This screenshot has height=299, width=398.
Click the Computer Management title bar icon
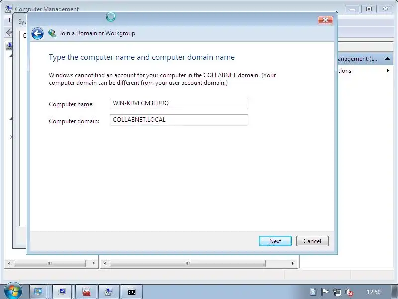point(8,9)
